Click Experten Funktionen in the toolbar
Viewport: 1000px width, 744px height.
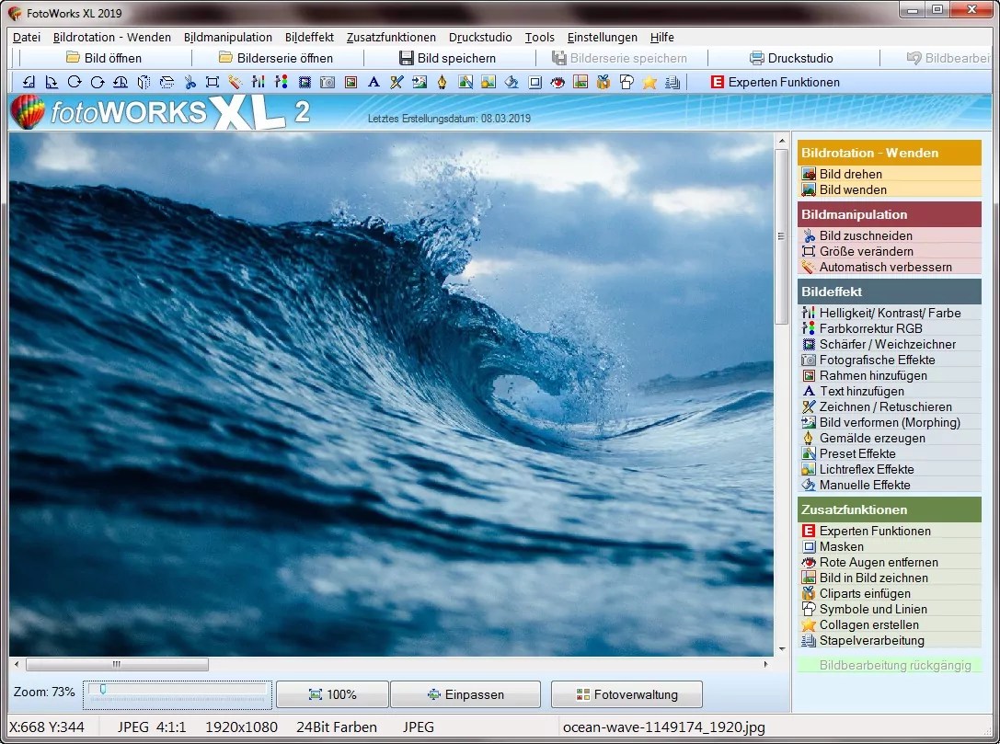coord(775,82)
